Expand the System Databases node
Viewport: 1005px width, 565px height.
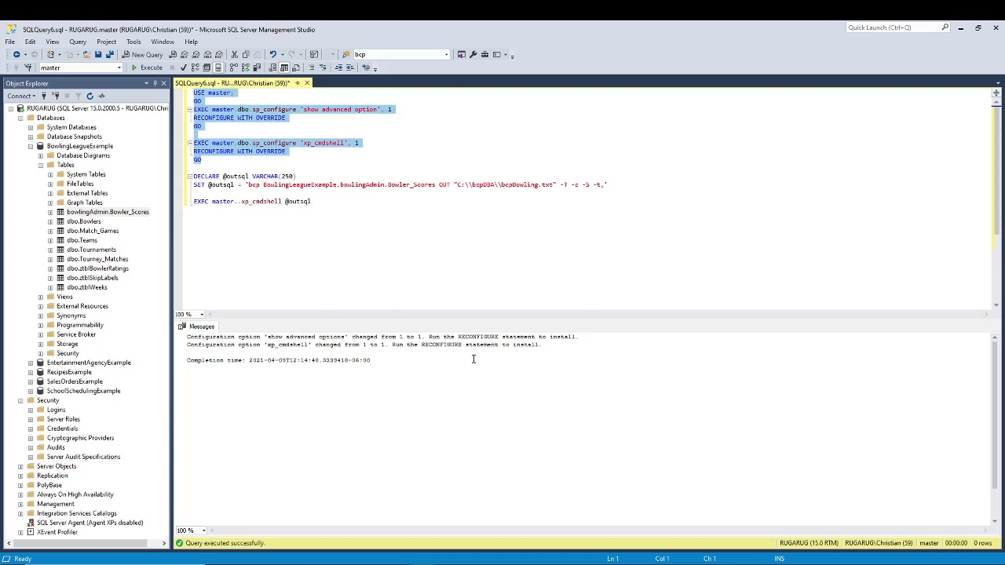pyautogui.click(x=31, y=127)
